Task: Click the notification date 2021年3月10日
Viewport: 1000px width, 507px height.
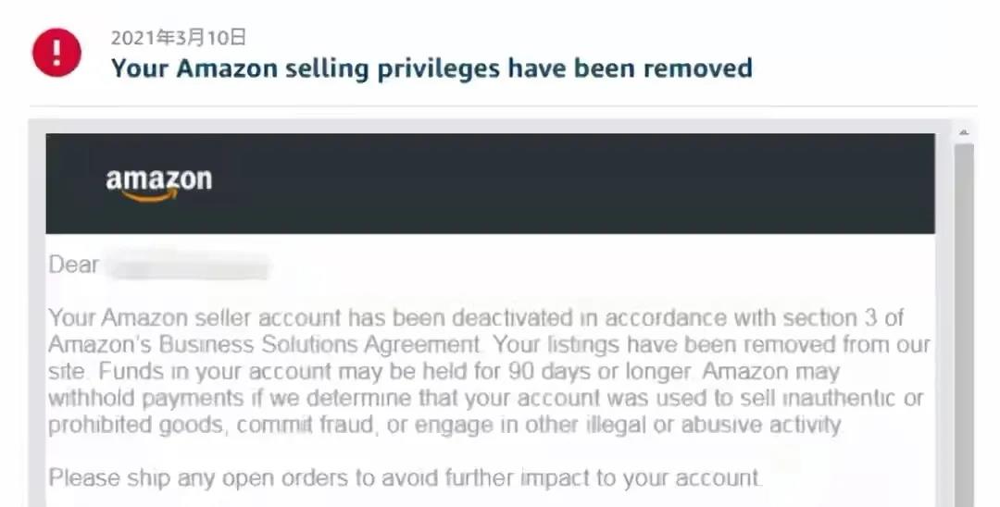Action: coord(179,38)
